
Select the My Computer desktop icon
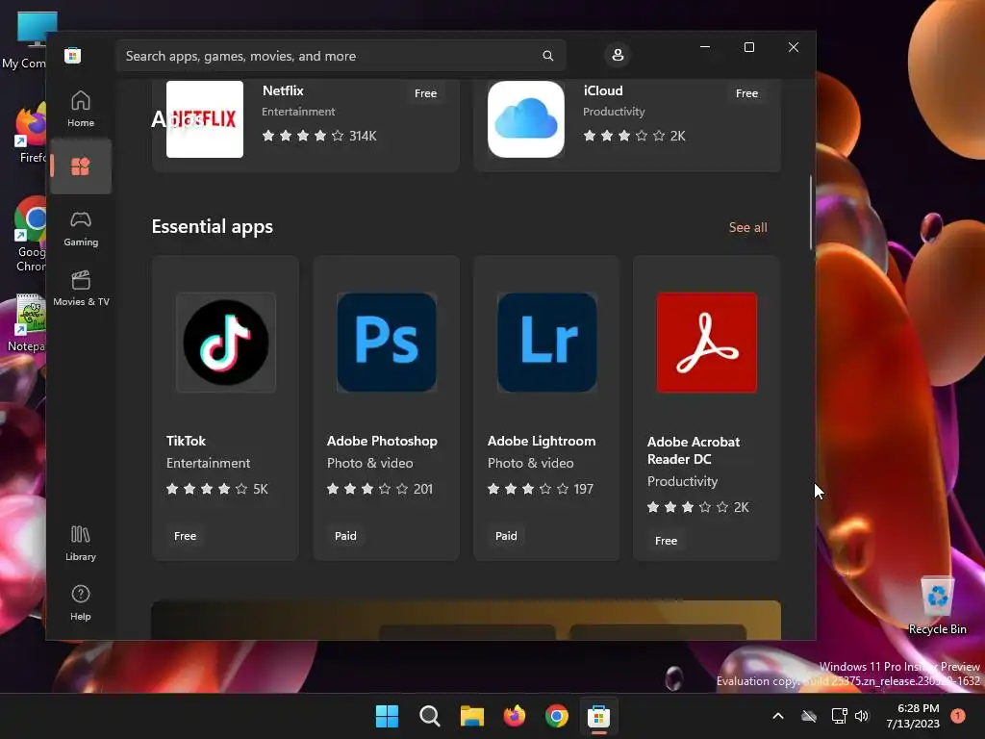(x=28, y=40)
